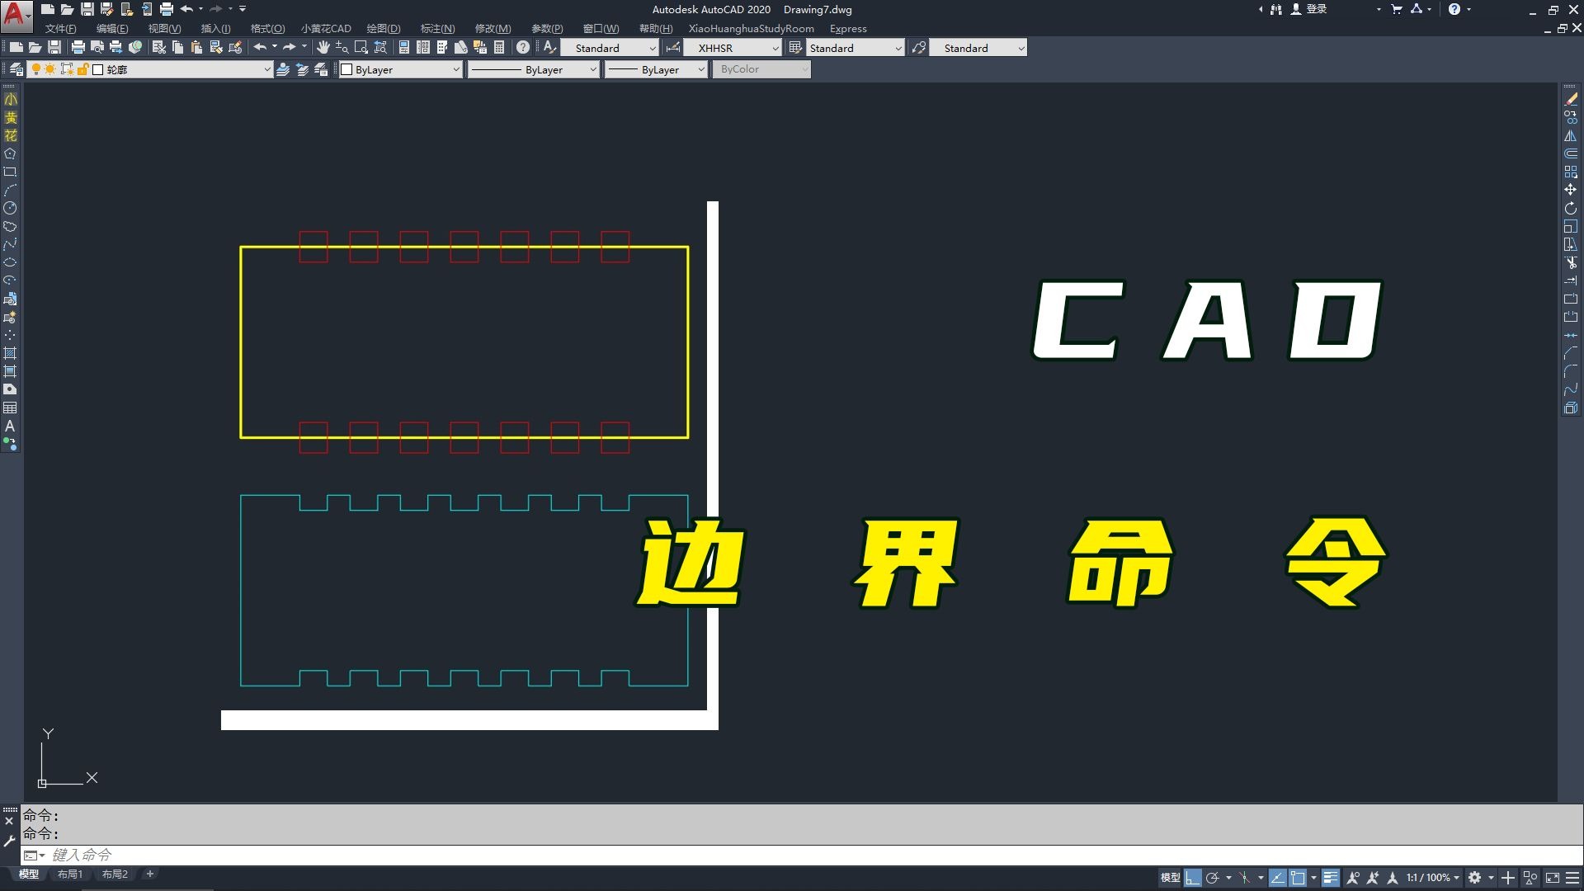Open the ByLayer lineweight selector
The width and height of the screenshot is (1584, 891).
click(x=656, y=69)
